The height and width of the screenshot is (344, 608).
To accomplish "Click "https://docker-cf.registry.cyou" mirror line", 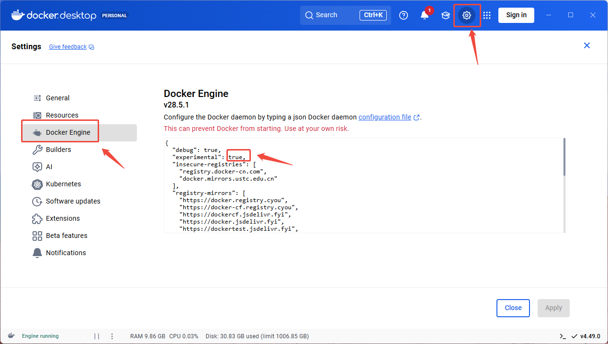I will [x=239, y=207].
